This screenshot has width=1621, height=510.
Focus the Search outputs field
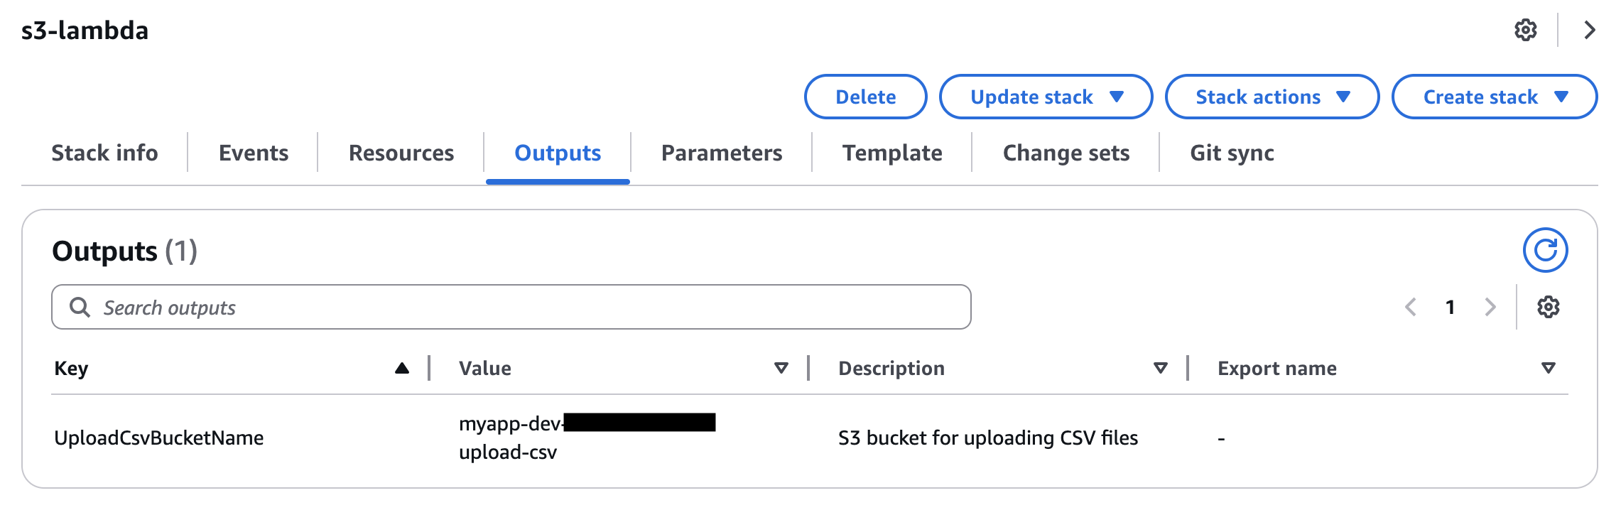point(511,307)
